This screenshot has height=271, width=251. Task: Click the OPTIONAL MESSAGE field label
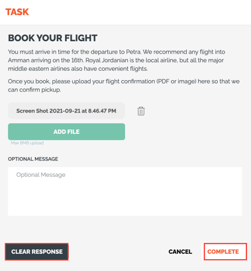click(33, 159)
